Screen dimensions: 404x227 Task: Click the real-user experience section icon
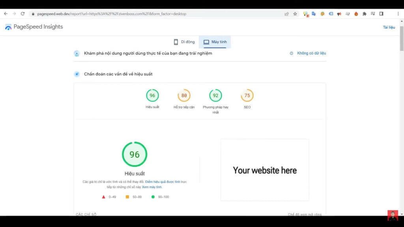(x=77, y=54)
